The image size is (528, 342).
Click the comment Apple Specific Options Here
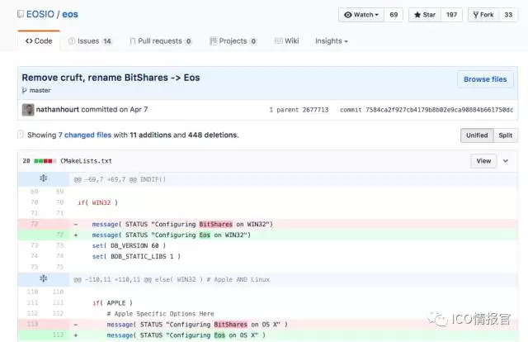[x=160, y=314]
